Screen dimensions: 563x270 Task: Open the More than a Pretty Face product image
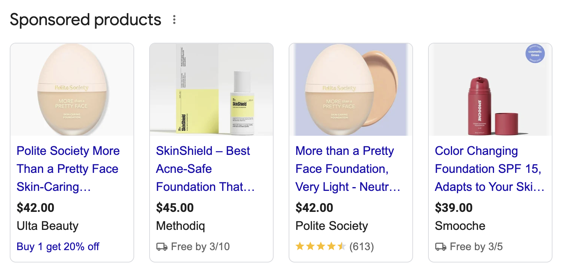pos(351,89)
